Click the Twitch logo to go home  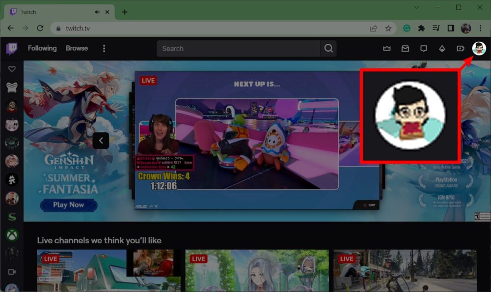click(x=11, y=48)
